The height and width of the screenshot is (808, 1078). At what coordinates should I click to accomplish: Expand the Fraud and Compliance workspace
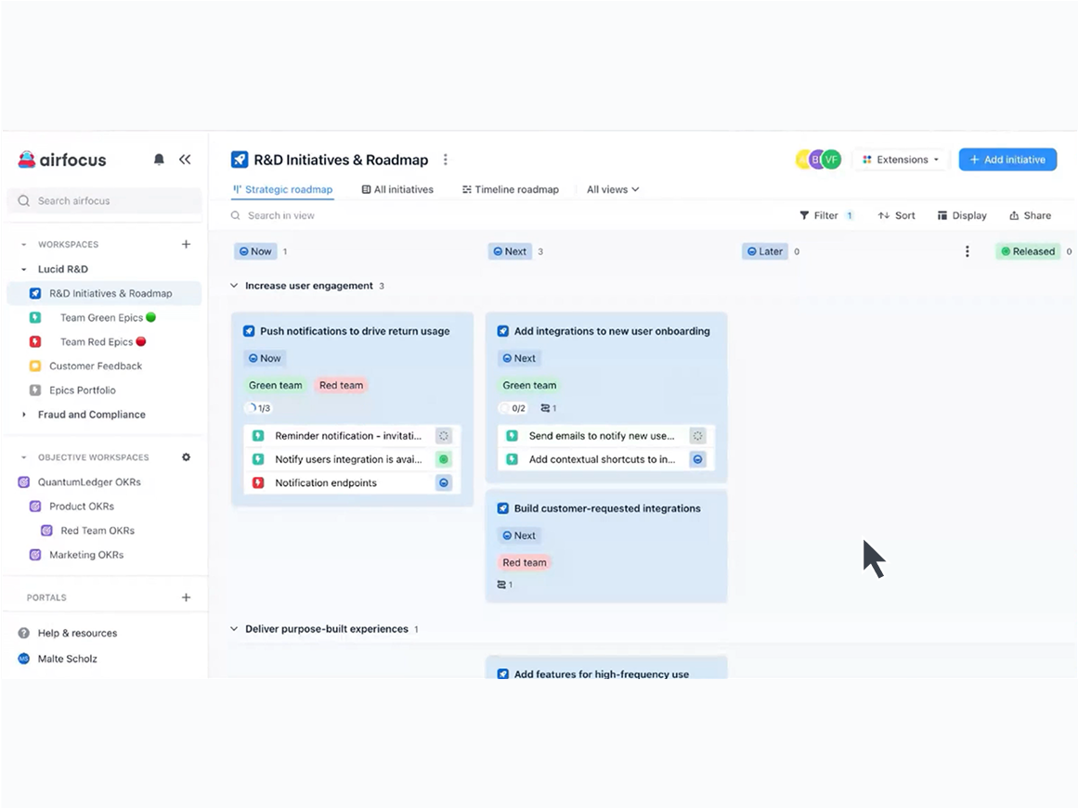pos(24,415)
